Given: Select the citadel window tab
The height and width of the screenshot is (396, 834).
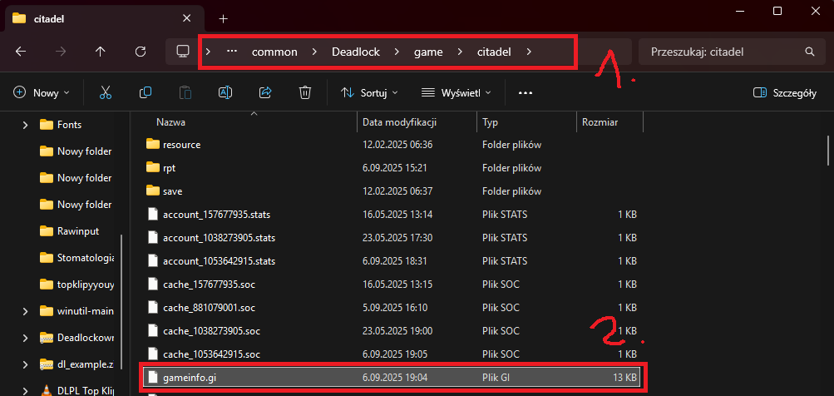Looking at the screenshot, I should point(104,20).
